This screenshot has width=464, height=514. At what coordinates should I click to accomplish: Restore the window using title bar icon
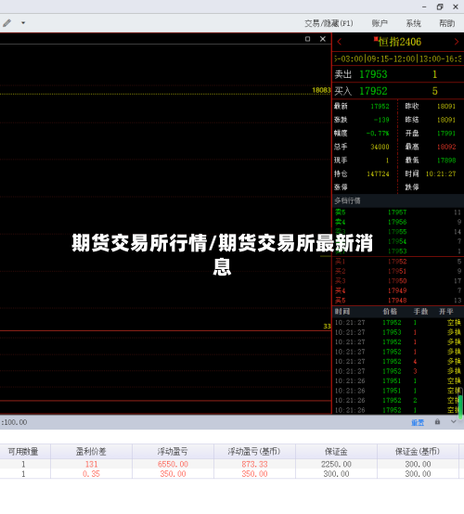440,6
